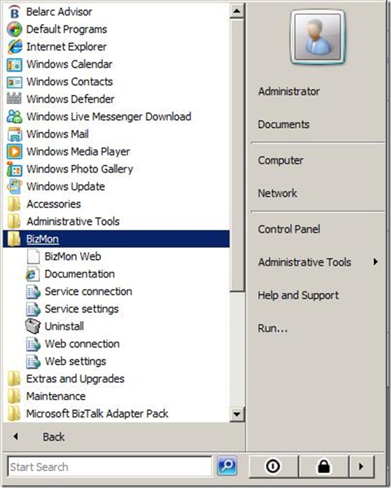
Task: Open Documents from right pane
Action: click(284, 124)
